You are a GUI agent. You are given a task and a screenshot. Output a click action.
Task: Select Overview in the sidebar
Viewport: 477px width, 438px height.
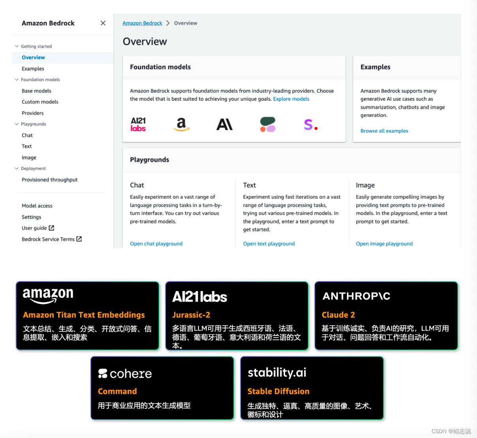coord(33,57)
